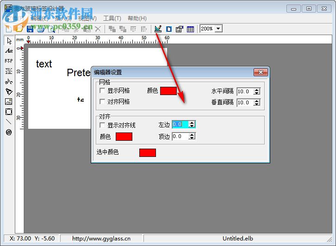Select the 'text' object on canvas
The width and height of the screenshot is (336, 246).
44,64
